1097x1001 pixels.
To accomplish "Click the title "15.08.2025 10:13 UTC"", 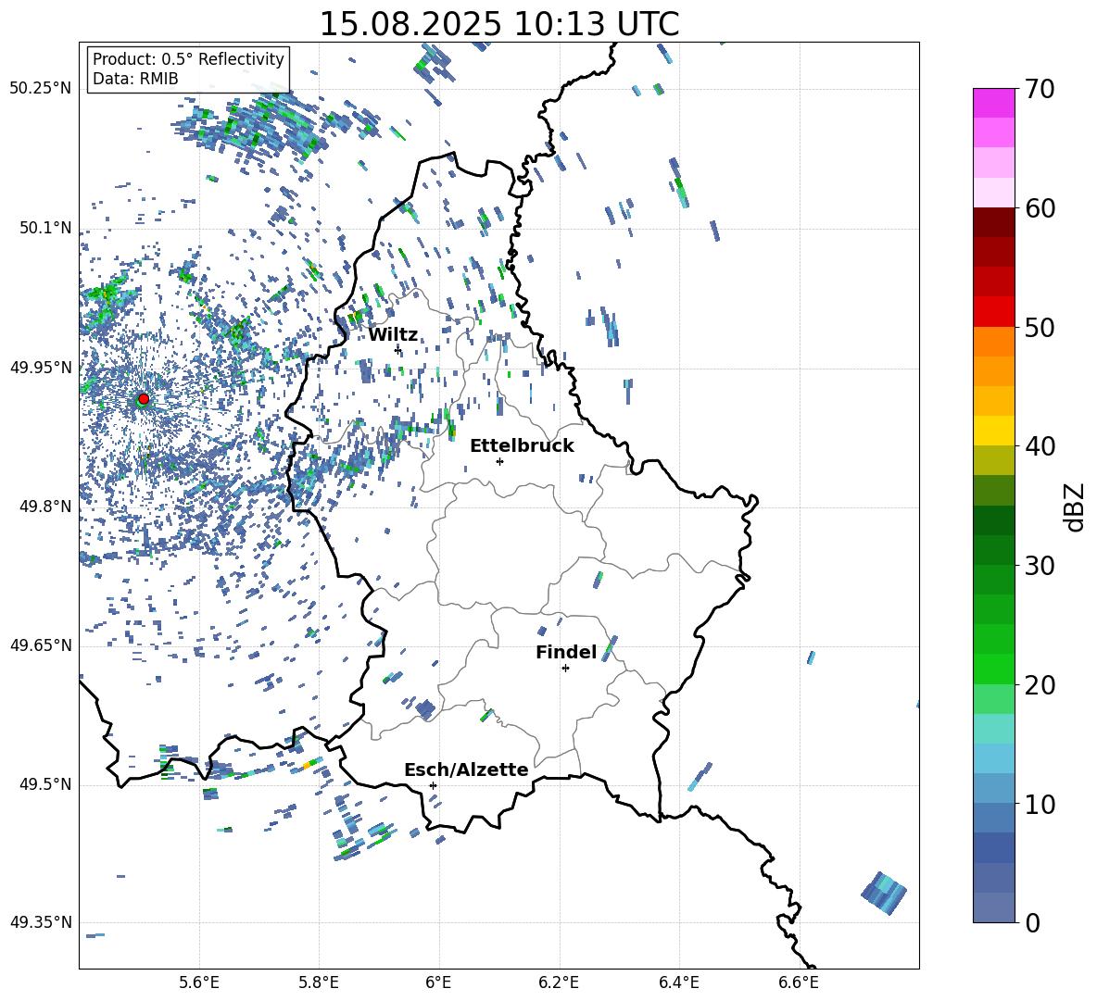I will click(x=499, y=24).
